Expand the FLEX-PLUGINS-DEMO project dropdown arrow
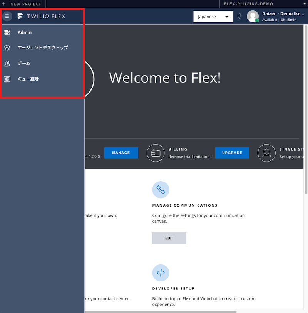The width and height of the screenshot is (308, 313). (305, 4)
